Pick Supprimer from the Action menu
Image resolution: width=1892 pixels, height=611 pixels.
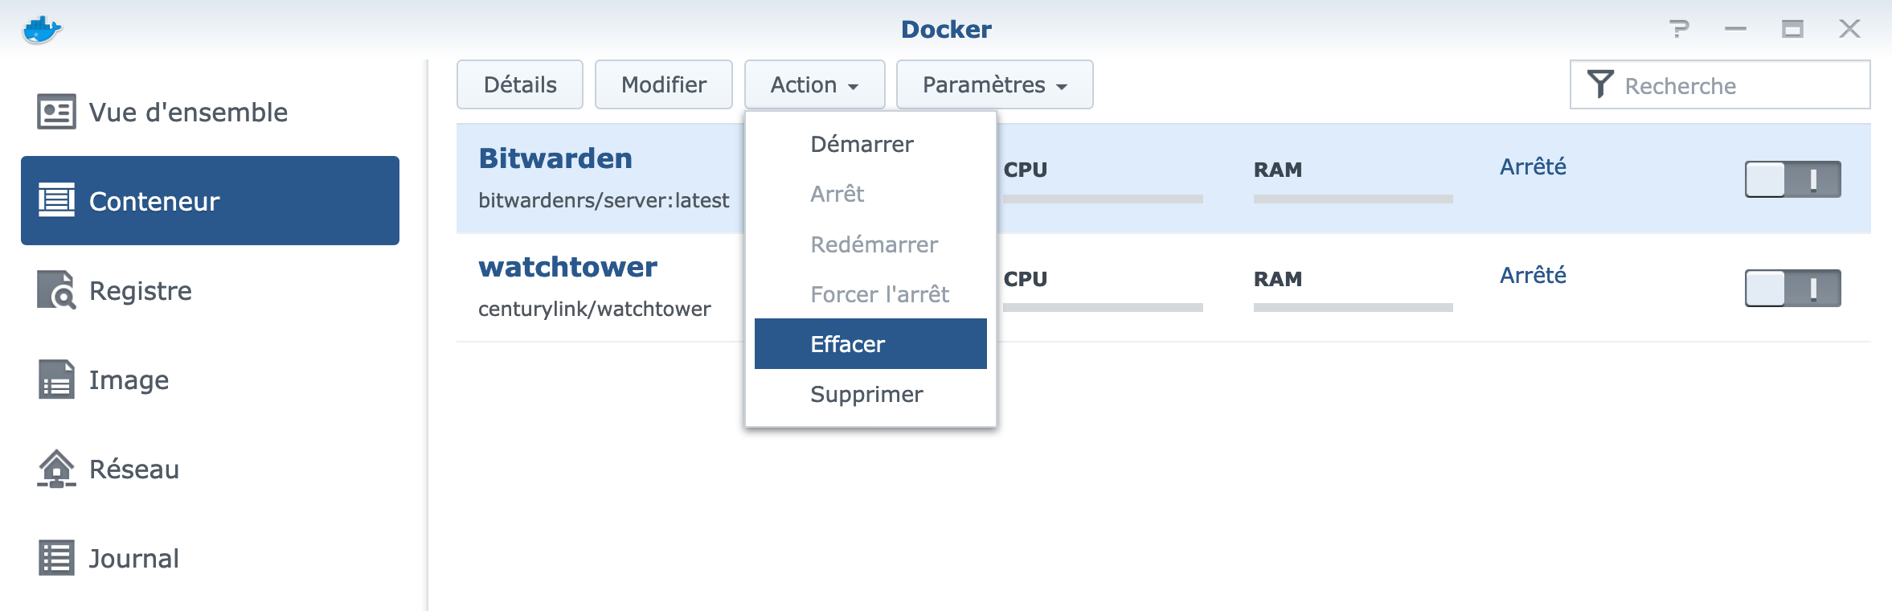tap(866, 395)
